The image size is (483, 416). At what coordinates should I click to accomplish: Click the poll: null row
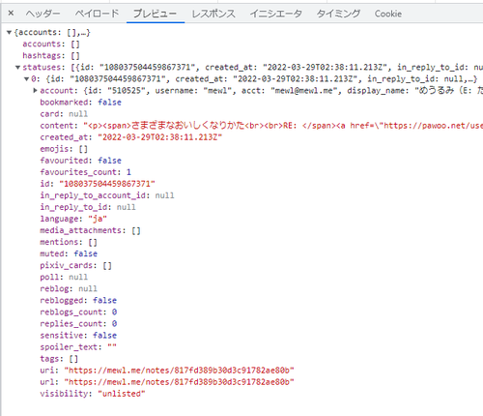click(64, 277)
